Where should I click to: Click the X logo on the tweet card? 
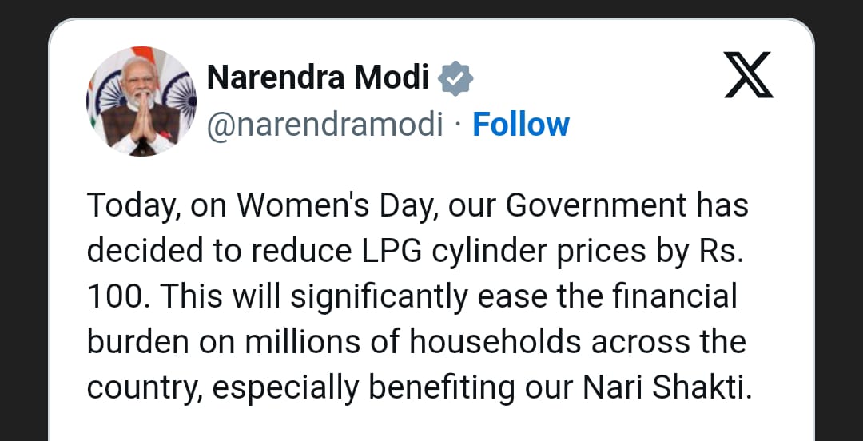coord(749,75)
